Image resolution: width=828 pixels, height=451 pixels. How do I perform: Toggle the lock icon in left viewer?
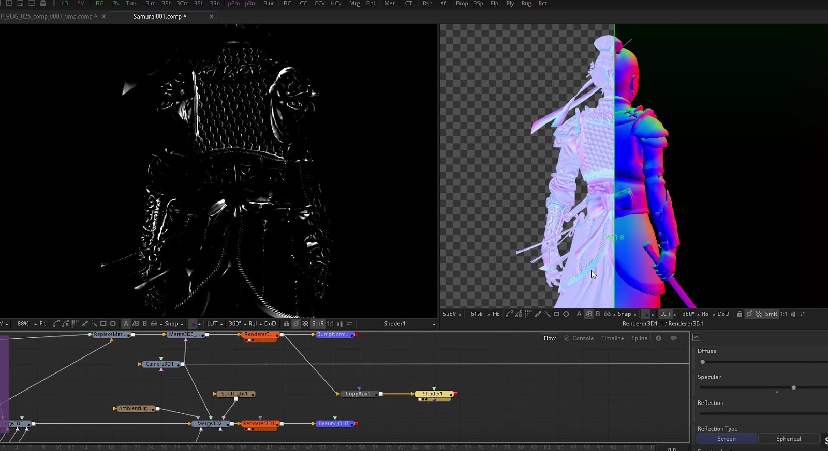[x=286, y=324]
